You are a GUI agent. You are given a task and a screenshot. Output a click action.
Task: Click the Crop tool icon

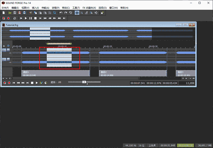point(54,13)
